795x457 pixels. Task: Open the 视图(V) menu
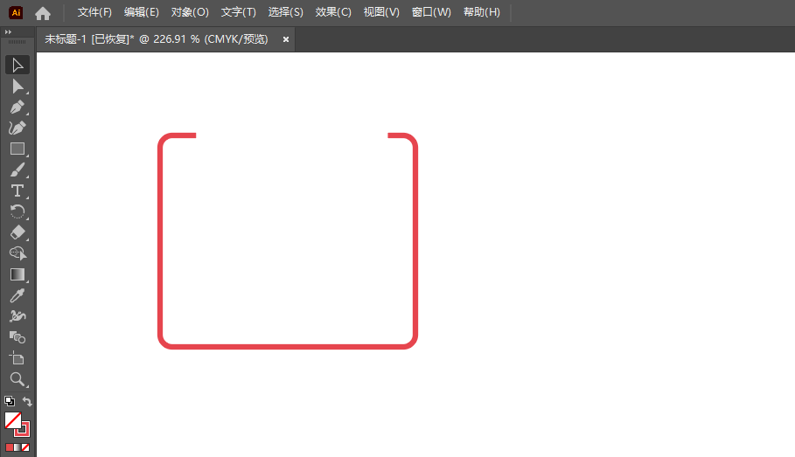pos(381,12)
